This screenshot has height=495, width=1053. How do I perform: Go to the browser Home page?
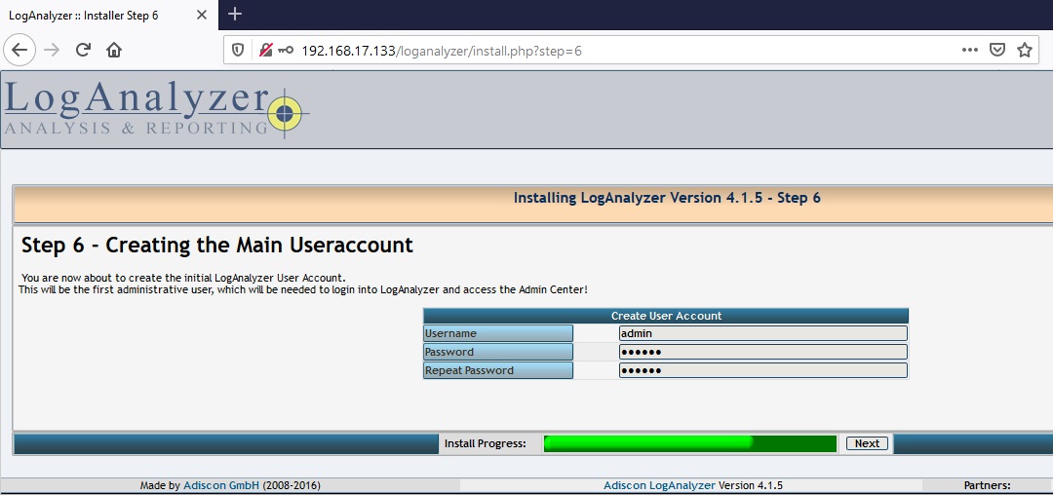(x=114, y=50)
